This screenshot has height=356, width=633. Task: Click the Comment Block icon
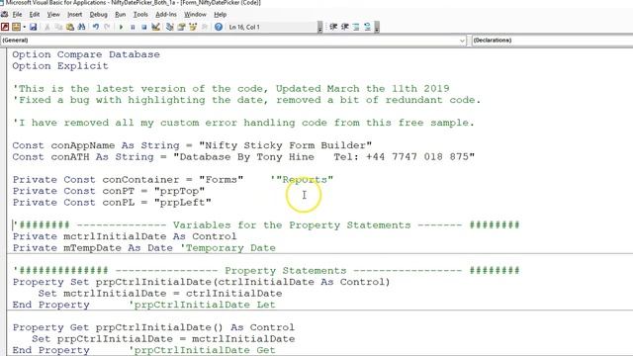356,27
